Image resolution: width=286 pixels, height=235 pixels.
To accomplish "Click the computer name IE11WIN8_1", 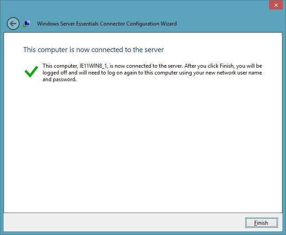I will click(x=94, y=66).
